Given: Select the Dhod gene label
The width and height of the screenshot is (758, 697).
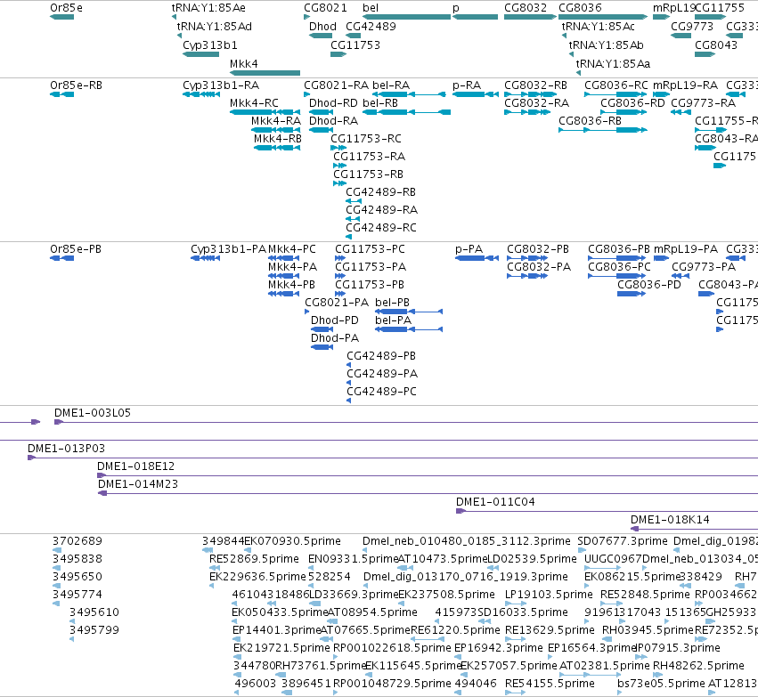Looking at the screenshot, I should tap(322, 27).
